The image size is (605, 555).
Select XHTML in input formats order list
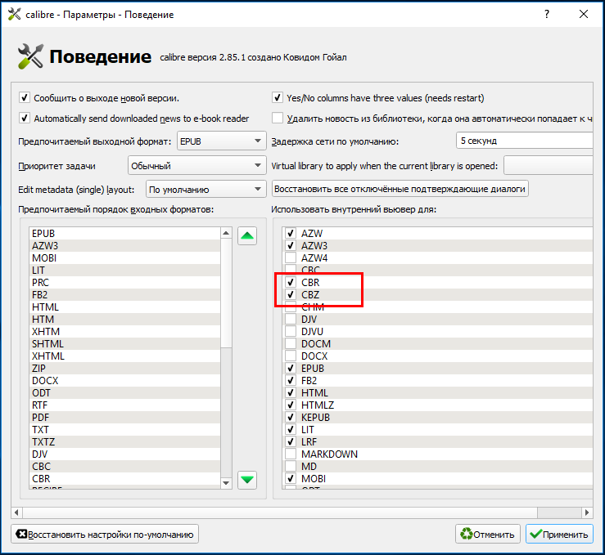124,356
